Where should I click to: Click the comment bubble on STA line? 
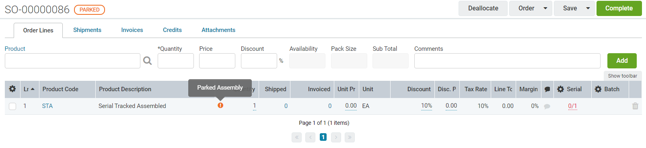click(x=547, y=106)
